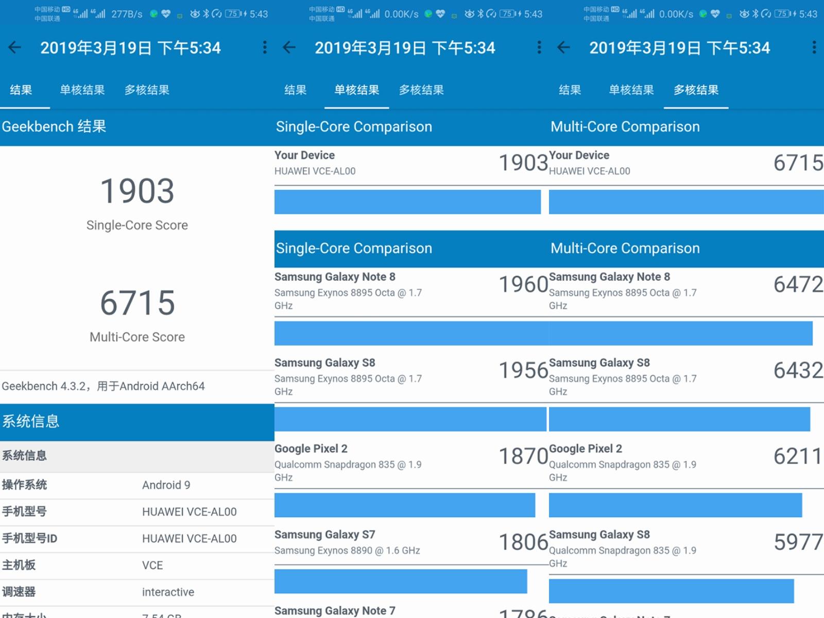
Task: Tap Bluetooth icon in middle screen status bar
Action: [480, 14]
